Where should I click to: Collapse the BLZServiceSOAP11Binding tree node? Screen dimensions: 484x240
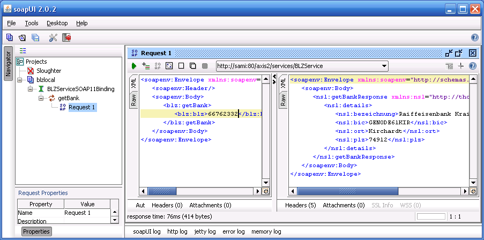[x=30, y=89]
